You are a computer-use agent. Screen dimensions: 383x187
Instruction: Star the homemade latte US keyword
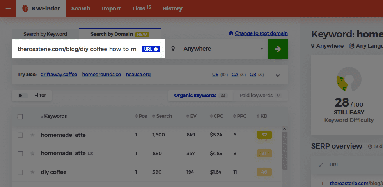tap(32, 154)
